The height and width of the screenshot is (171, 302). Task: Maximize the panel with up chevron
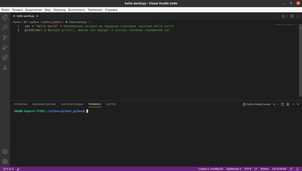pyautogui.click(x=293, y=104)
